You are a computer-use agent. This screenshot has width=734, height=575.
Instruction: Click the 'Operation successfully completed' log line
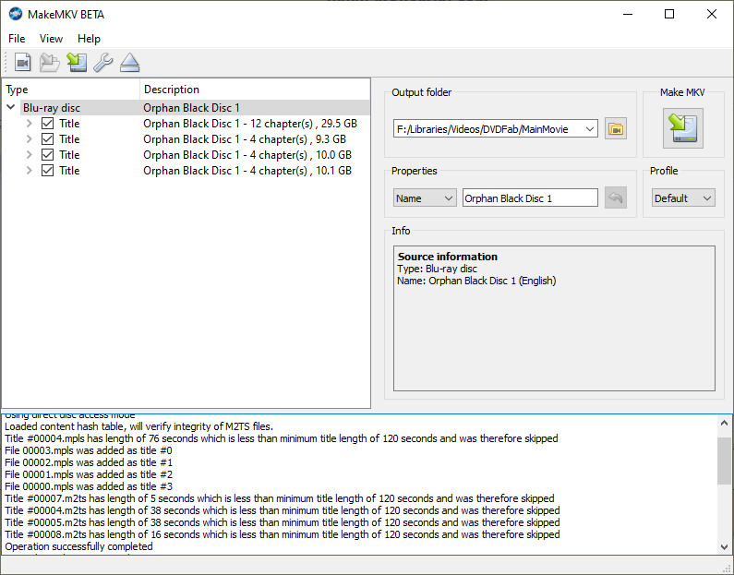click(x=78, y=546)
